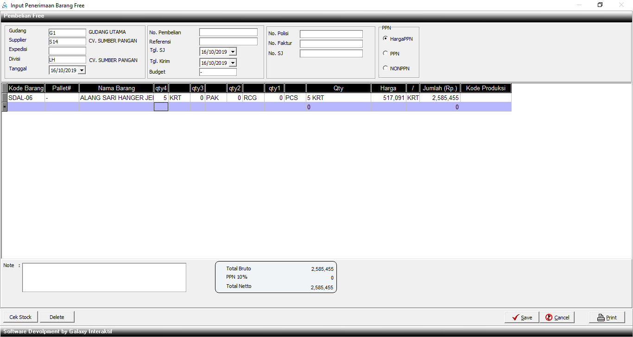Screen dimensions: 633x337
Task: Open the Tanggal date dropdown
Action: 82,70
